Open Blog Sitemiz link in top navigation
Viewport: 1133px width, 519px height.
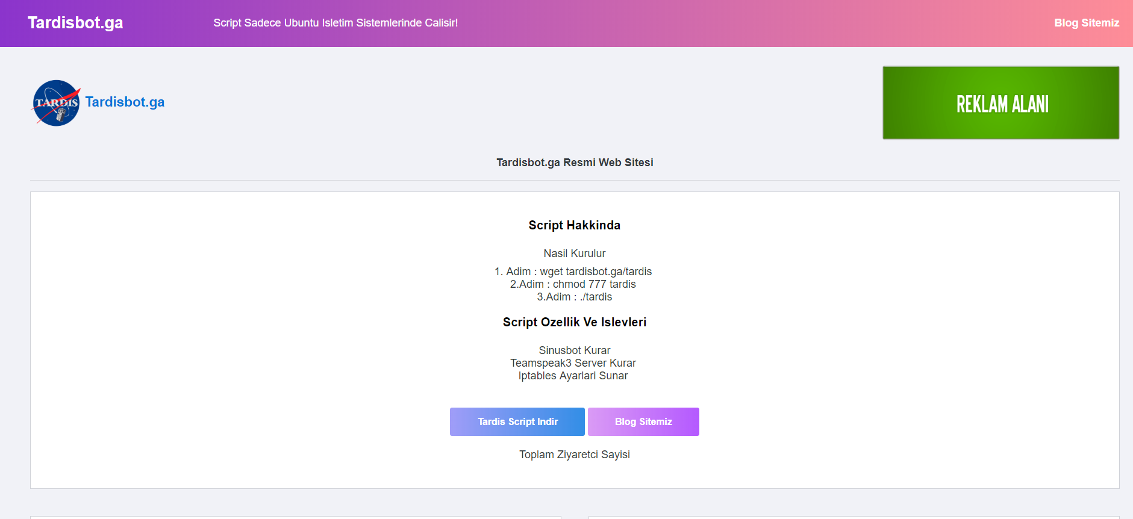[1087, 23]
